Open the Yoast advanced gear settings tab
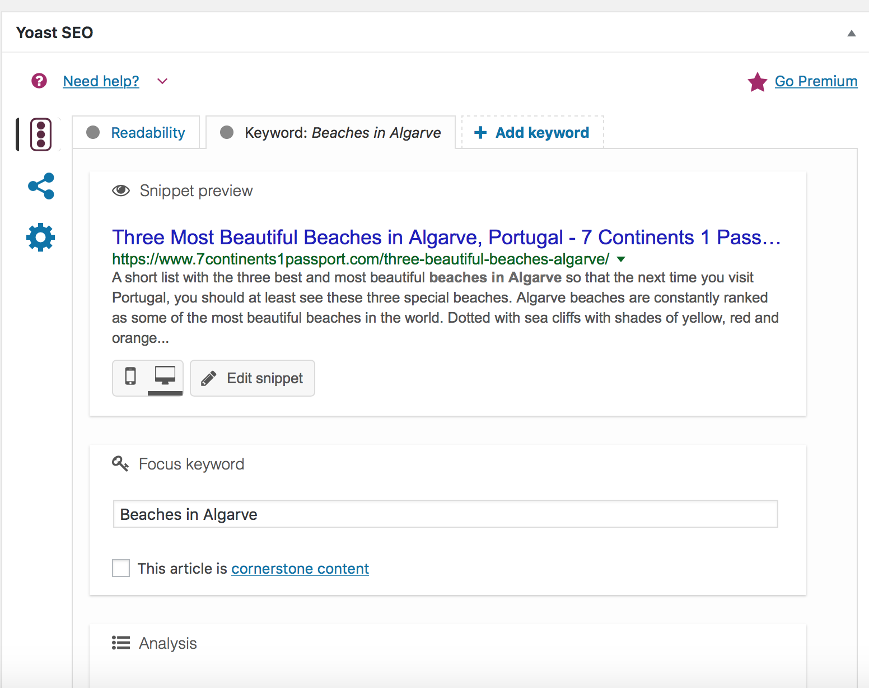This screenshot has width=869, height=688. point(41,238)
